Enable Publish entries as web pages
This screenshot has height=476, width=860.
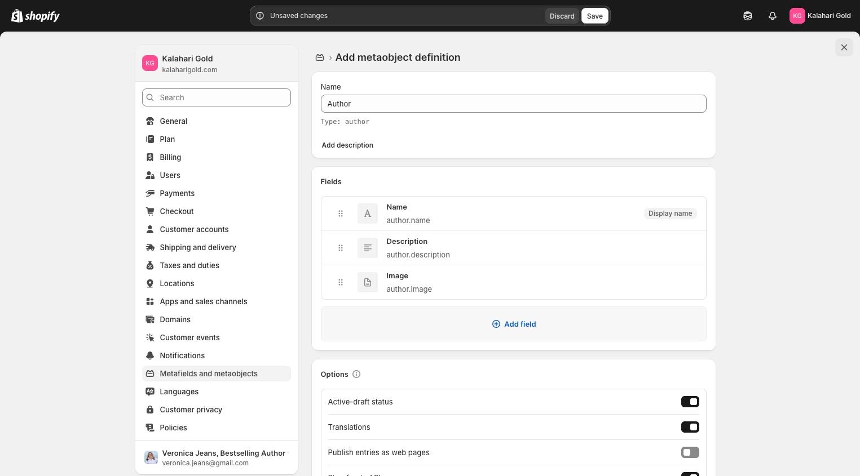pos(690,452)
